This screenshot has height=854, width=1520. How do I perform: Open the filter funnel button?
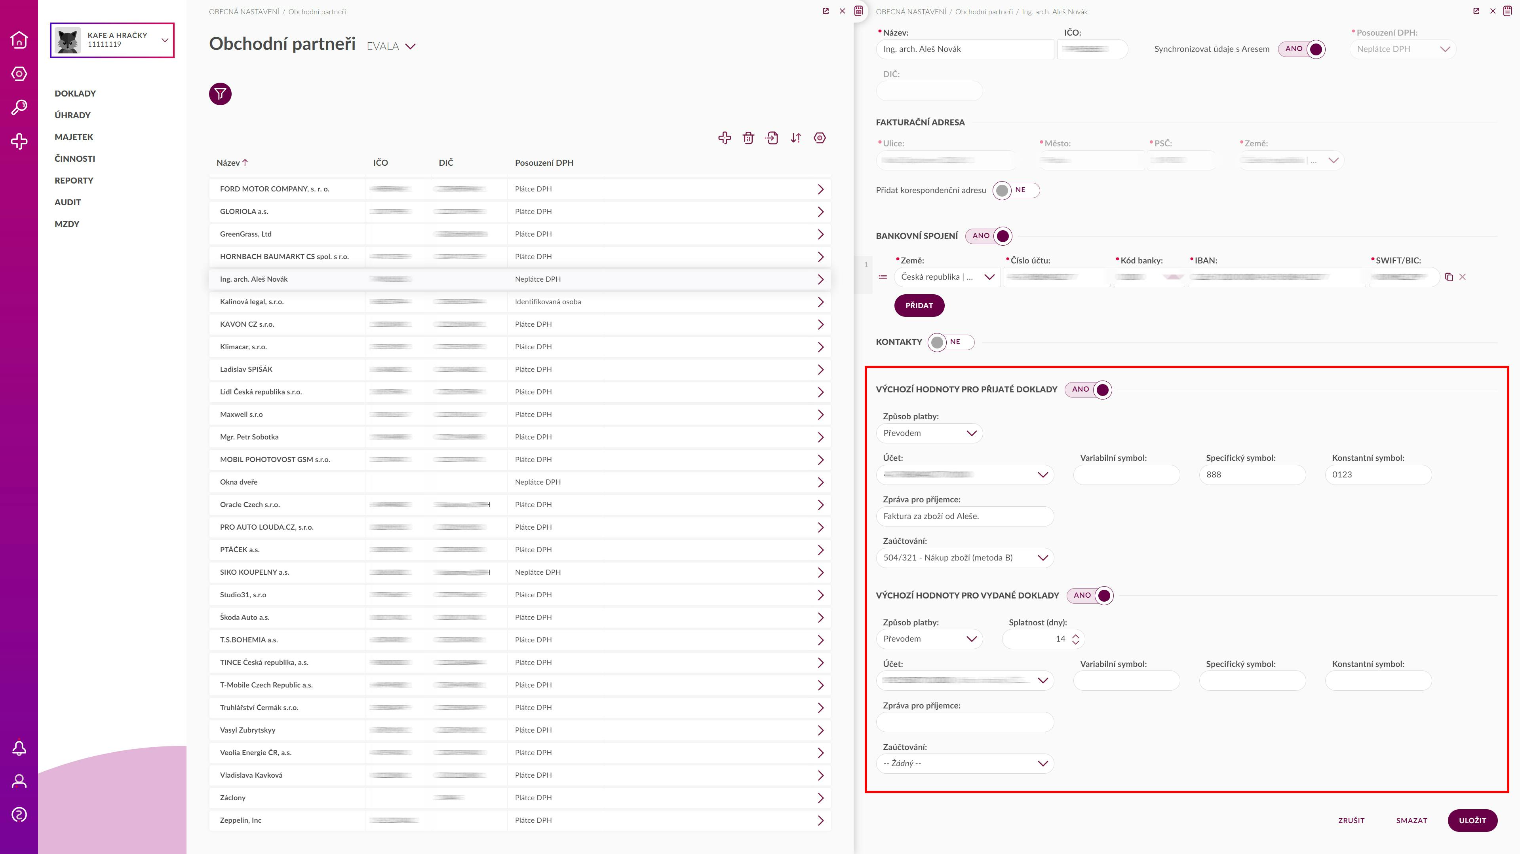coord(220,94)
